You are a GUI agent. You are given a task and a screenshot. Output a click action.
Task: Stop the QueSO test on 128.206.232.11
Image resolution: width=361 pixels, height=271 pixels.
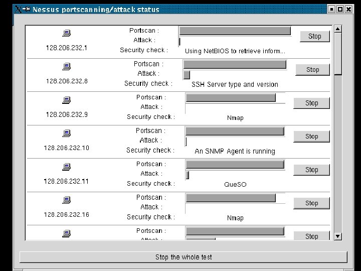point(311,170)
